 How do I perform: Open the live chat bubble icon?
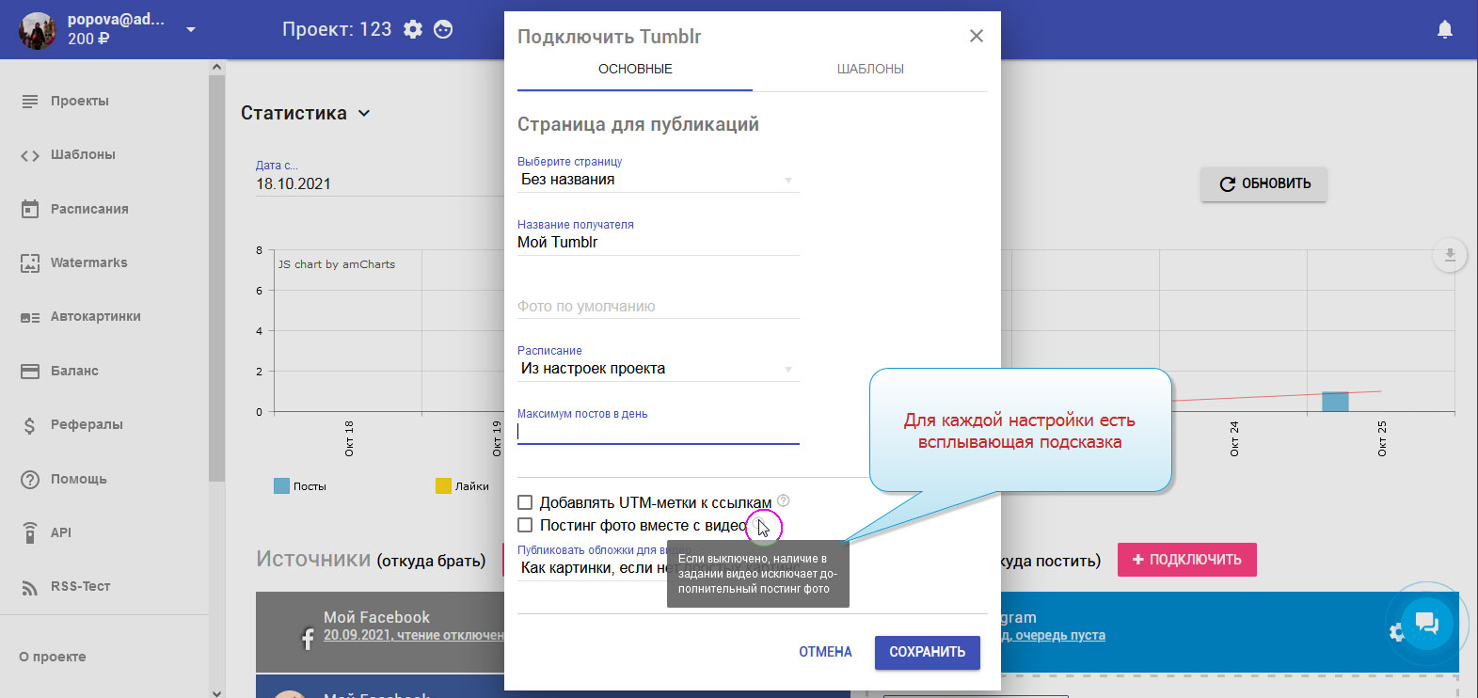[x=1426, y=622]
